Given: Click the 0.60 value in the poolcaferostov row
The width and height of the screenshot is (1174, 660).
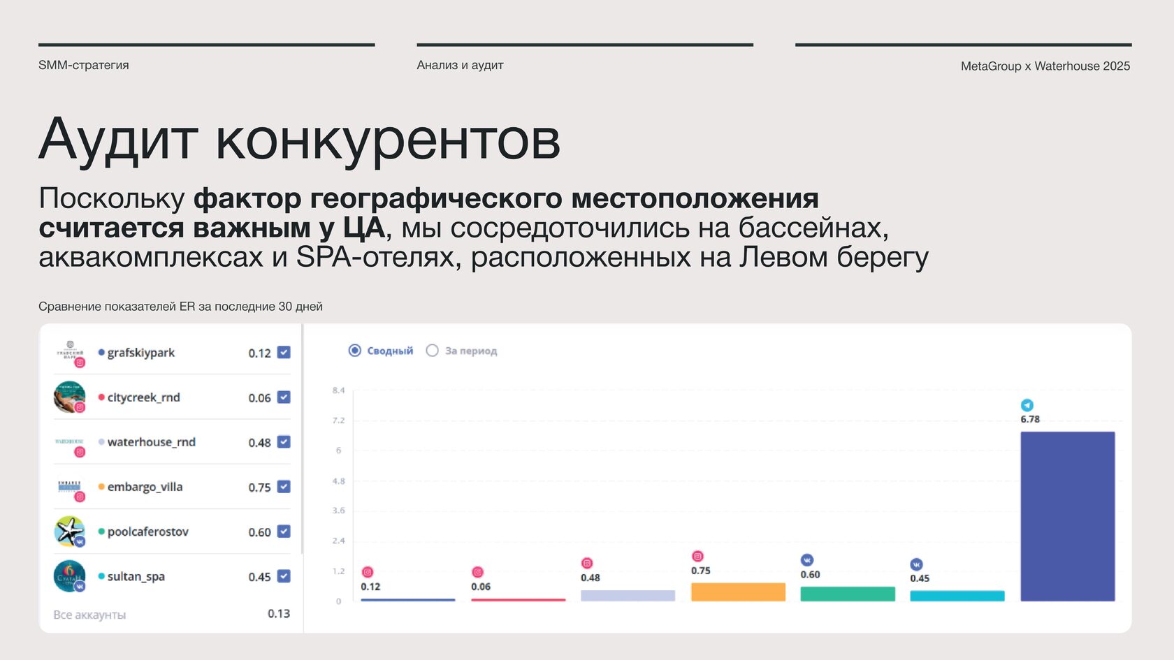Looking at the screenshot, I should (259, 532).
